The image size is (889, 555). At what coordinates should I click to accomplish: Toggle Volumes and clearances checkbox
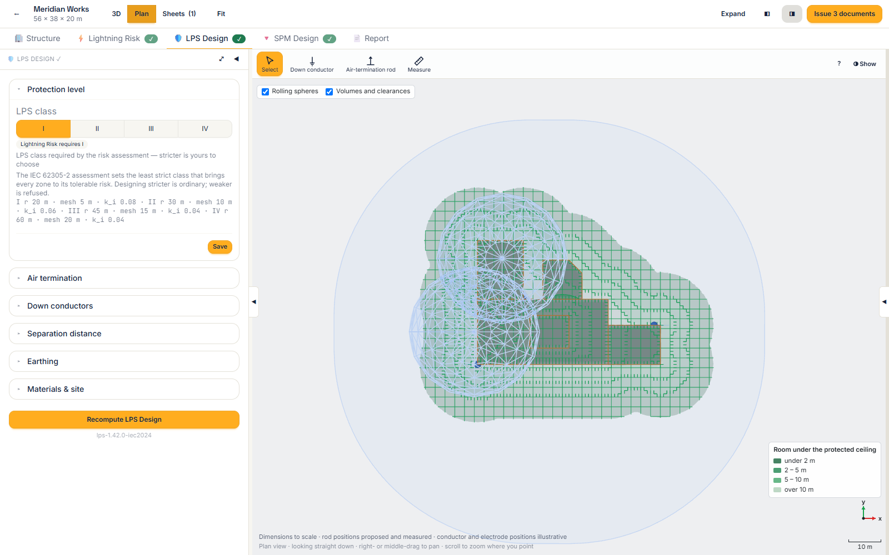coord(329,92)
